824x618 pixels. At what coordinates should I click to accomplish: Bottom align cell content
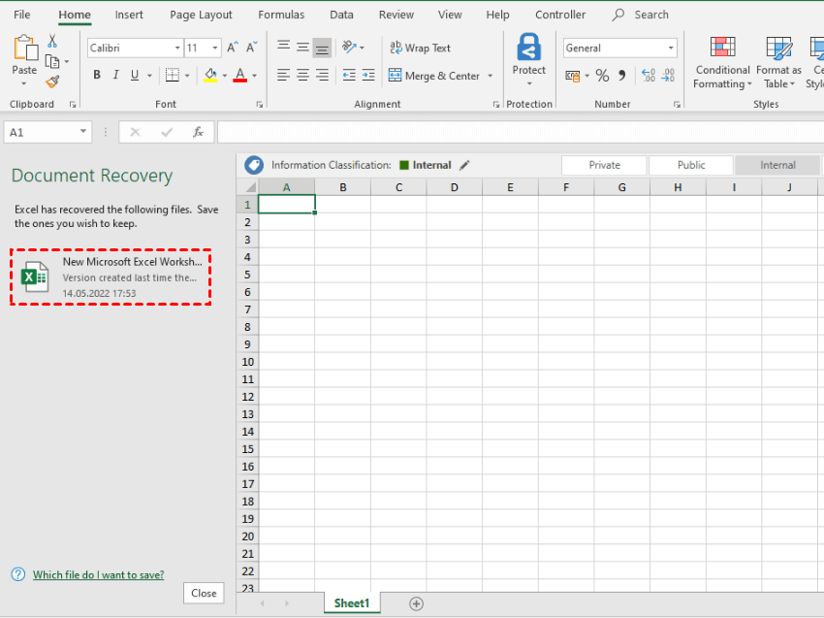click(x=322, y=49)
